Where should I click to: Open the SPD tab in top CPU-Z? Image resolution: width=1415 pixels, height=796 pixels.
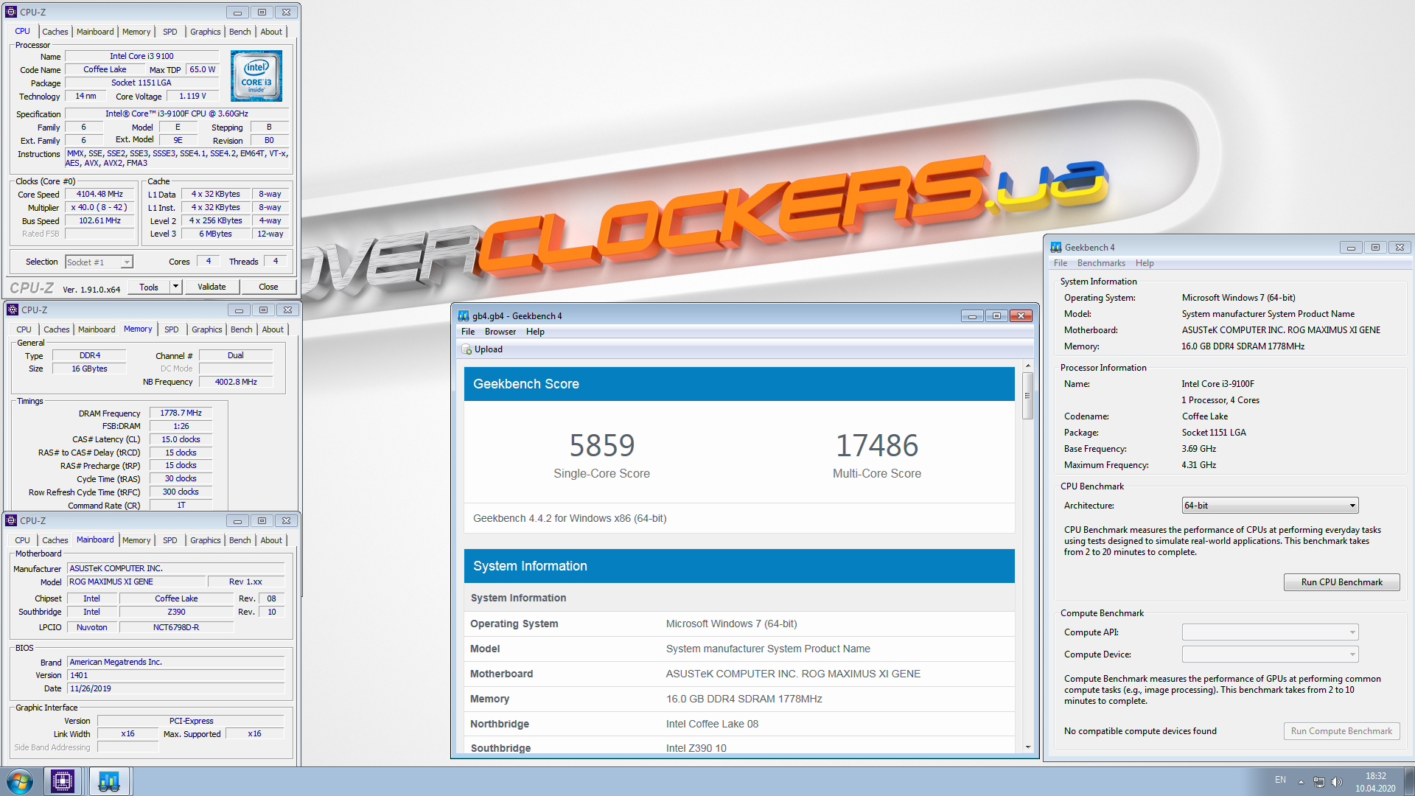[x=170, y=32]
